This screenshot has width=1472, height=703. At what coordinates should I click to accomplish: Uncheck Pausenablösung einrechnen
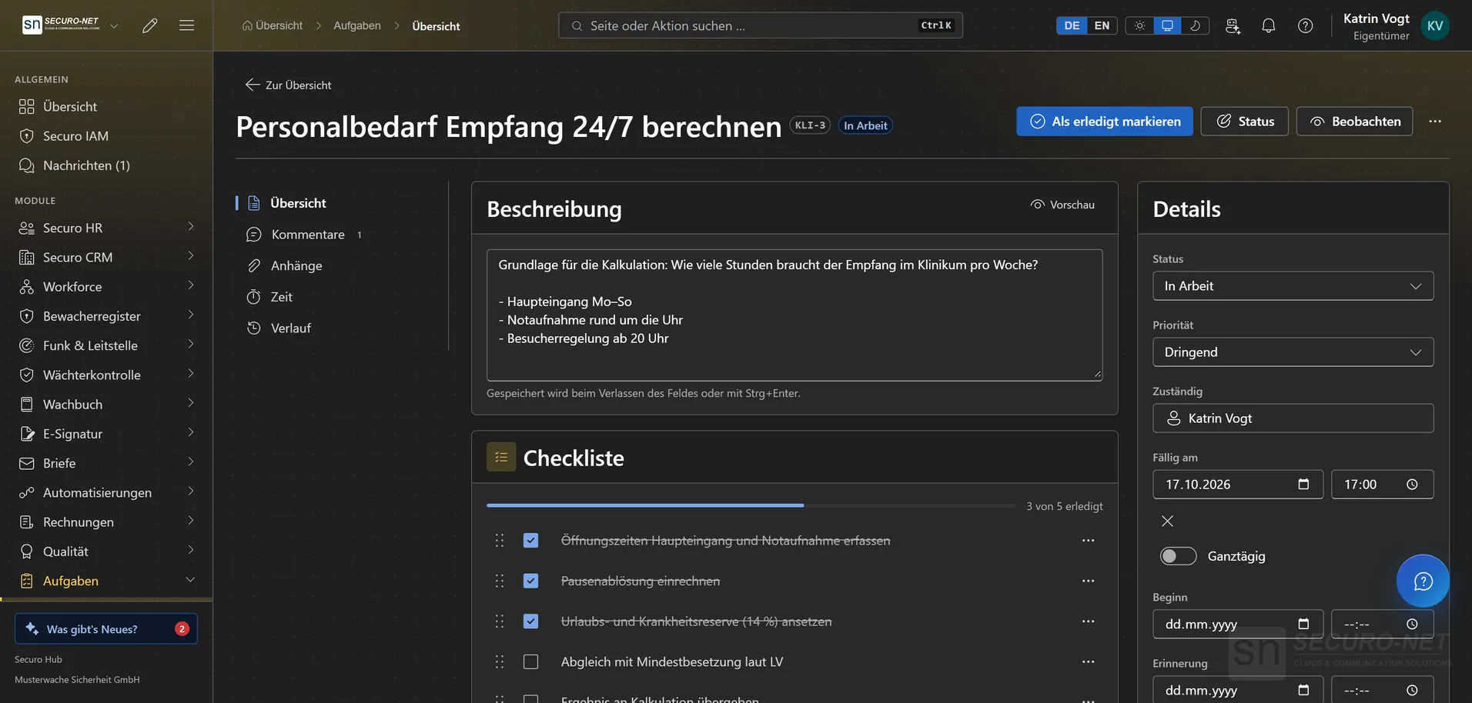coord(530,581)
